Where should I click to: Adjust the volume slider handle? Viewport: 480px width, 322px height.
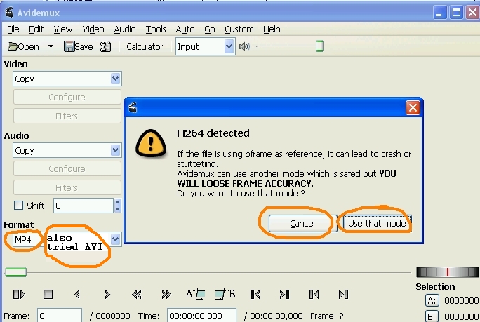[x=319, y=46]
